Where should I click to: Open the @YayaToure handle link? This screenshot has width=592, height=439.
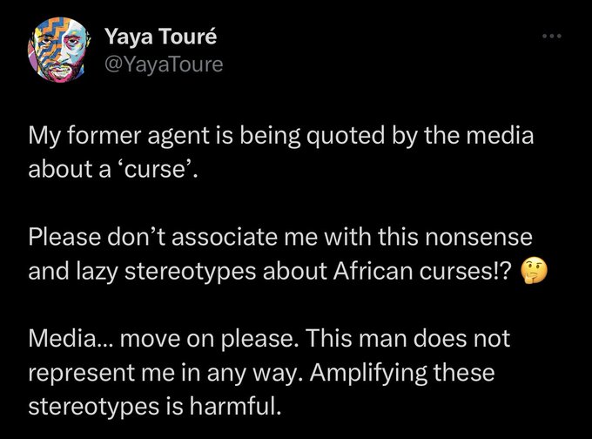[x=163, y=64]
